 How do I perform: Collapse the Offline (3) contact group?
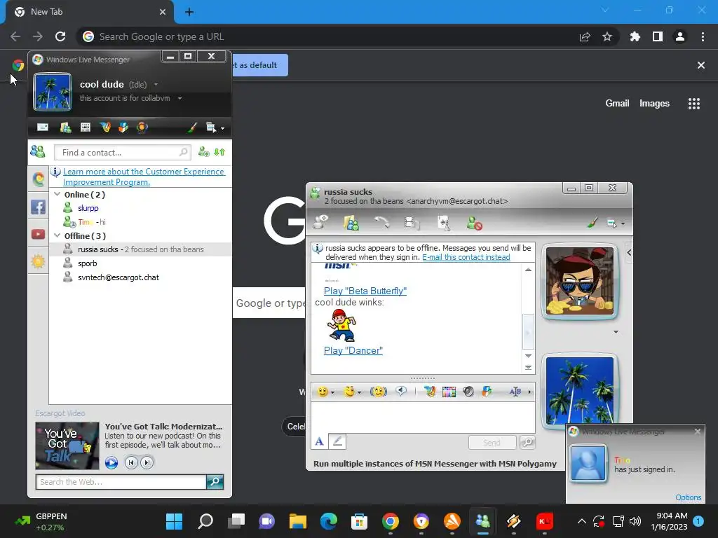point(57,235)
